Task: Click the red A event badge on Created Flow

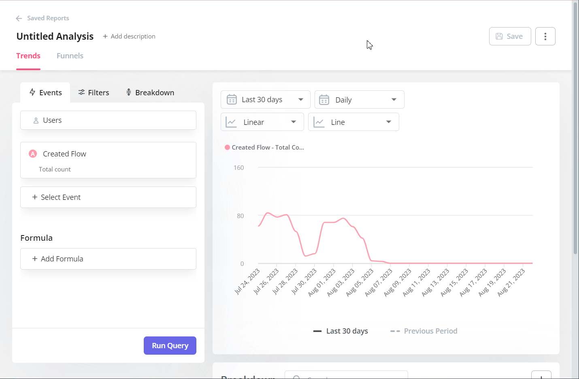Action: [x=32, y=154]
